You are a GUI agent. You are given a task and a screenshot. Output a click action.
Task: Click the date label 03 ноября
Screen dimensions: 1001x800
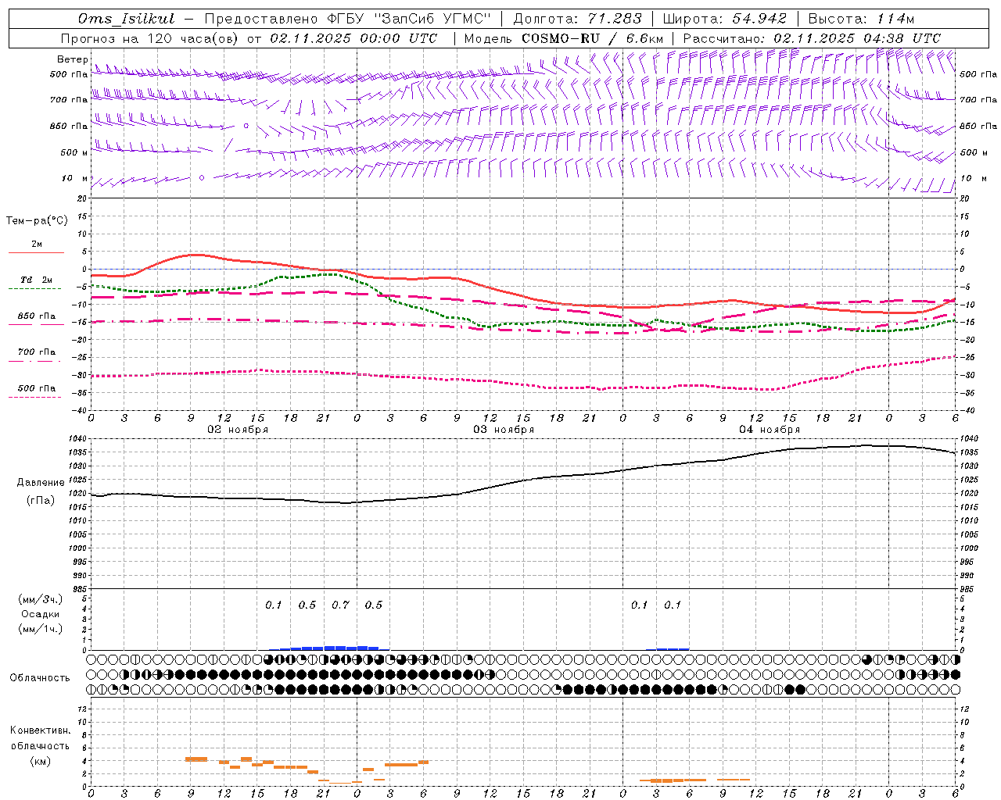[x=503, y=430]
